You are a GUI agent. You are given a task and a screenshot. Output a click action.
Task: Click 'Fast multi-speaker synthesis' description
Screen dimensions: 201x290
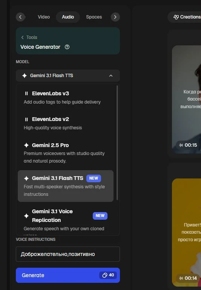(x=64, y=191)
